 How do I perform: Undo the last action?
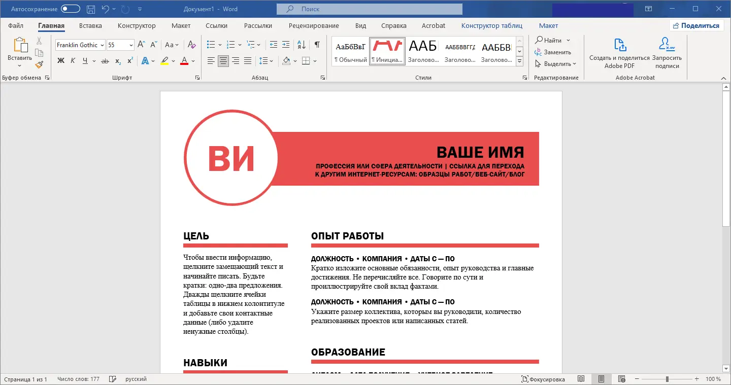(106, 9)
